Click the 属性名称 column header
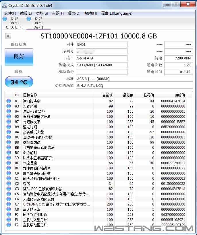The width and height of the screenshot is (197, 235). (58, 95)
